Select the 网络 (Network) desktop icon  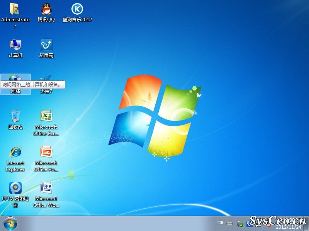[x=15, y=84]
